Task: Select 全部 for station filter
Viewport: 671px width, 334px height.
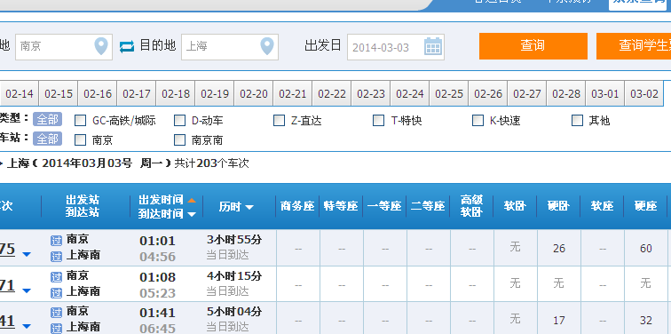Action: coord(48,139)
